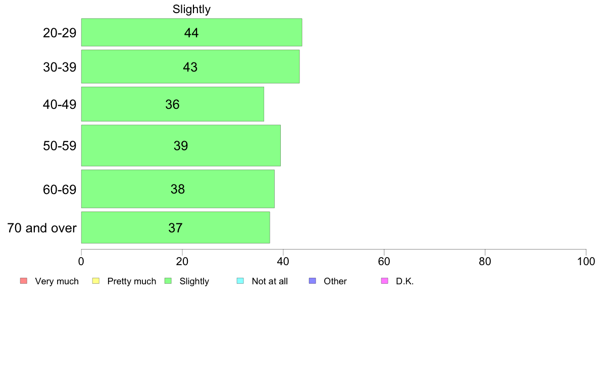Select the 30-39 bar showing 43
This screenshot has height=371, width=600.
click(x=190, y=67)
